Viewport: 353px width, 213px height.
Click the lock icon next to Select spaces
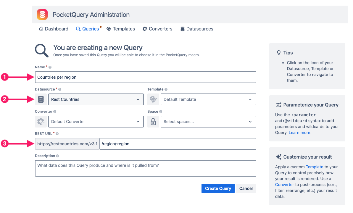153,122
